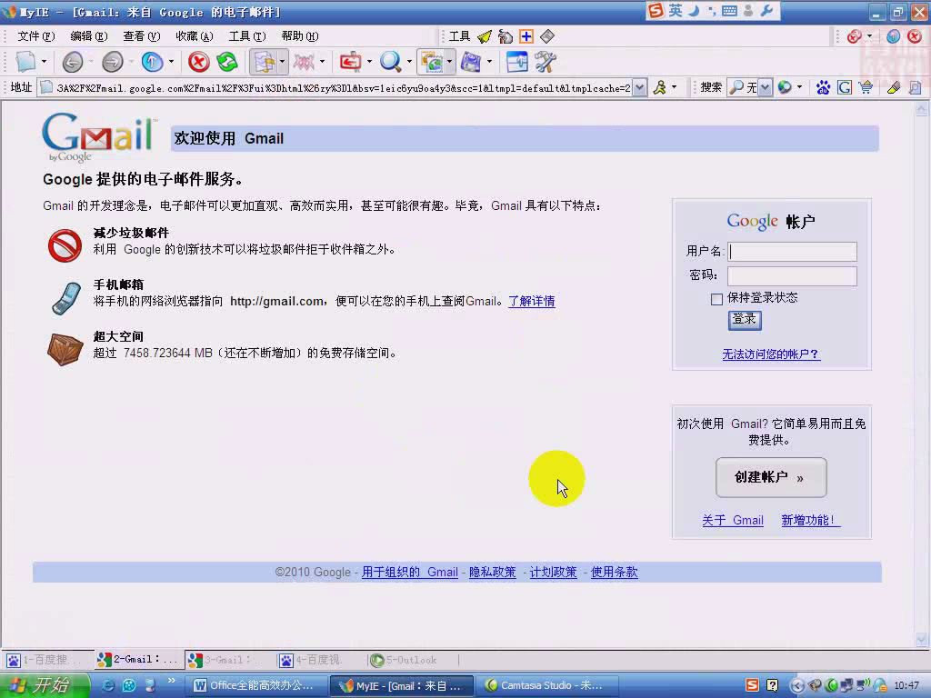
Task: Open the 隐私政策 footer link
Action: tap(492, 573)
